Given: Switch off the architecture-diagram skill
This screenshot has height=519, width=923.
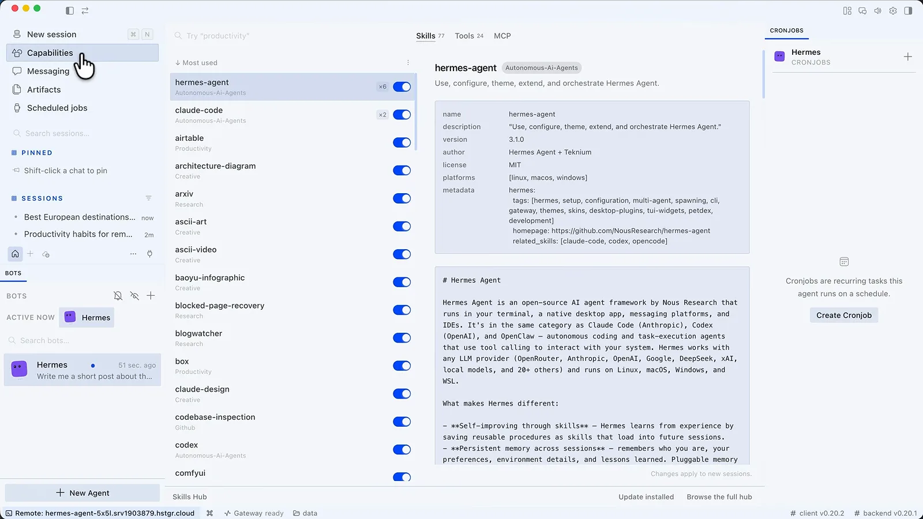Looking at the screenshot, I should coord(402,171).
